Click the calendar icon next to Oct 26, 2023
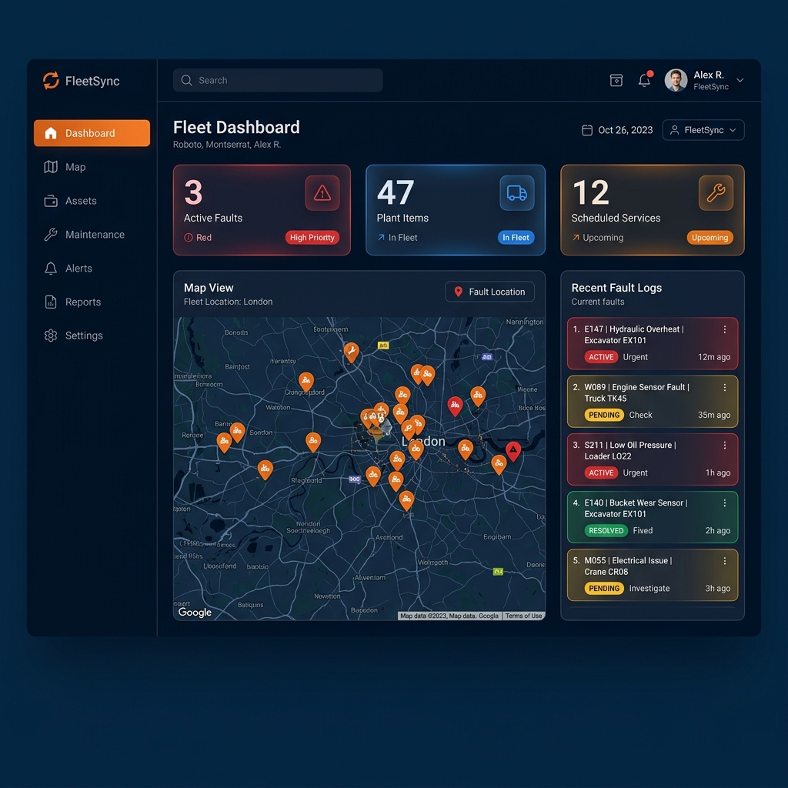 [x=586, y=130]
